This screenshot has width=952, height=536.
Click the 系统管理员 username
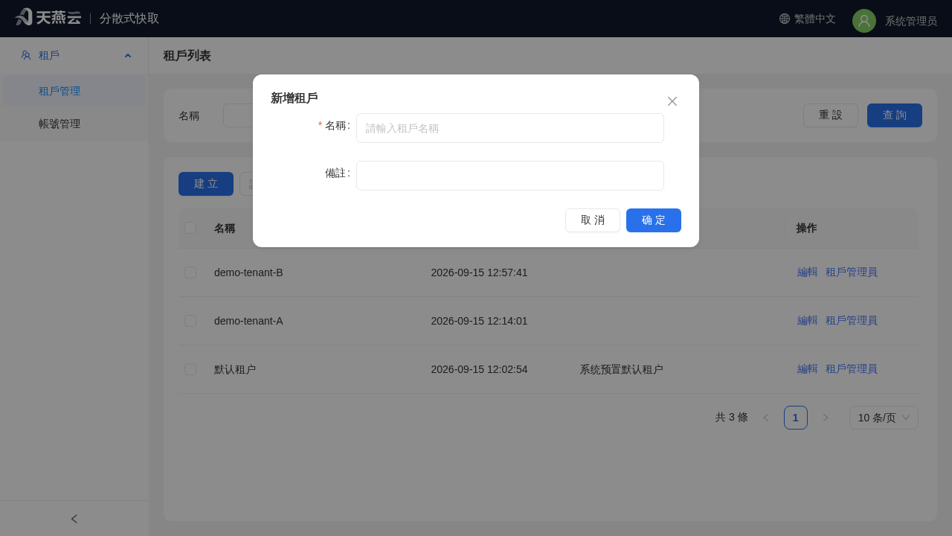[x=911, y=21]
